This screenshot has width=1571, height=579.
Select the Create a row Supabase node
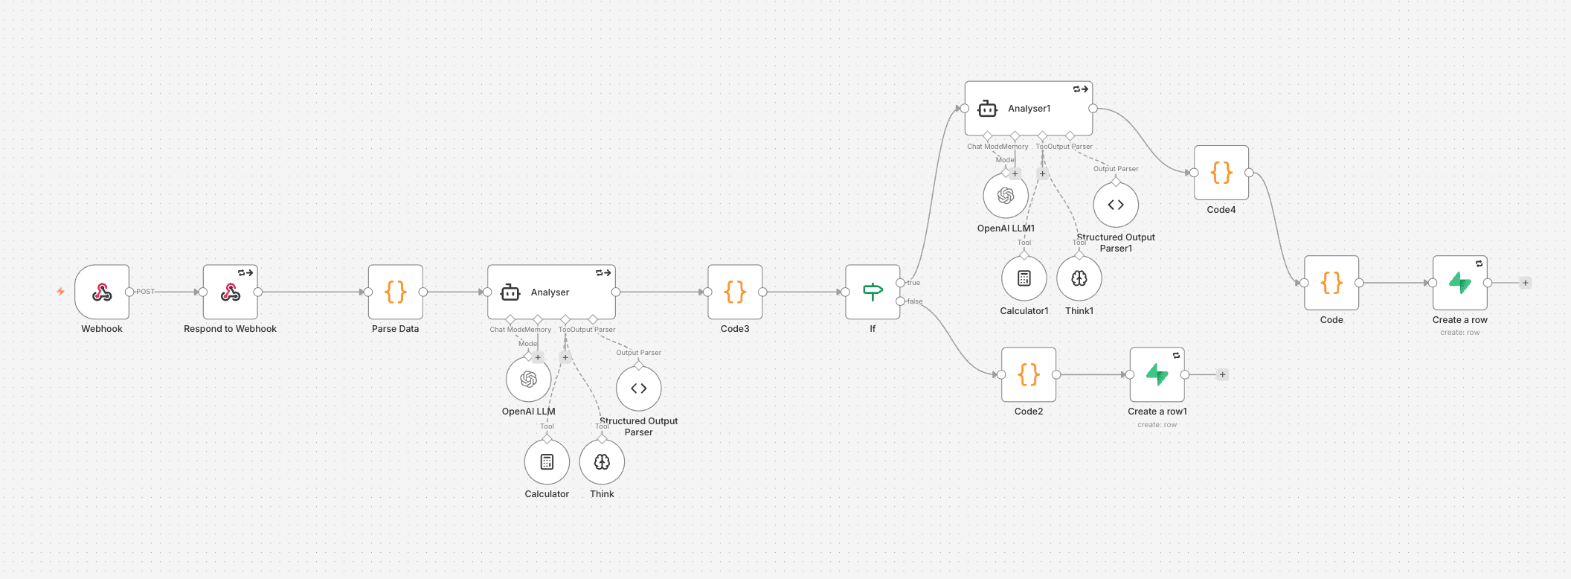coord(1459,283)
